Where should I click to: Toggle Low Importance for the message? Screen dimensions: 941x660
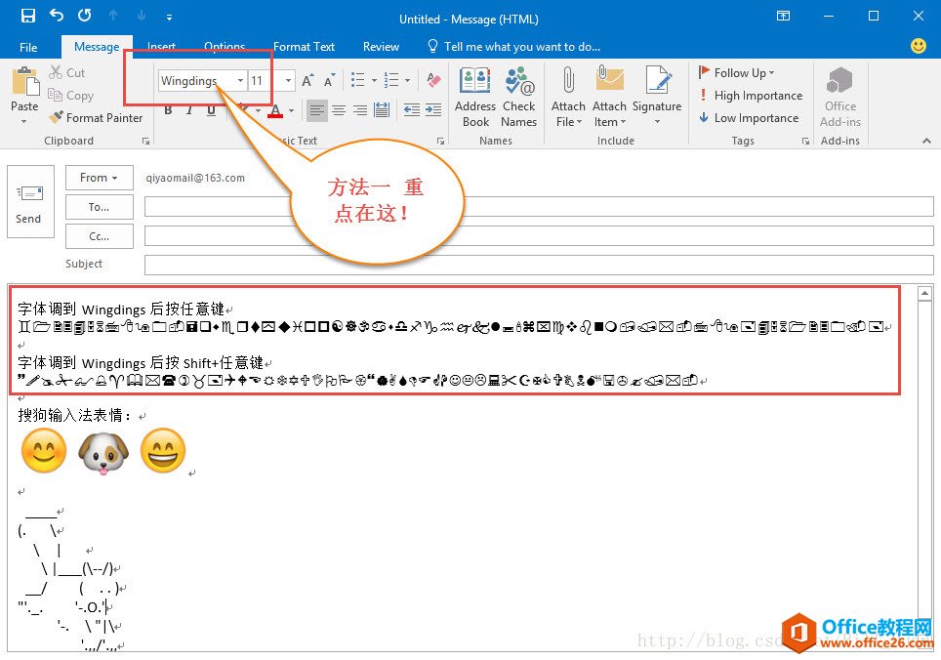(748, 118)
